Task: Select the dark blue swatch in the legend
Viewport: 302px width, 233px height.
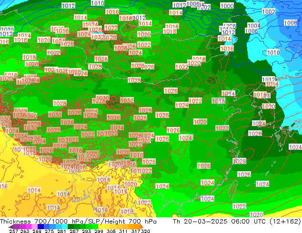Action: pyautogui.click(x=40, y=227)
